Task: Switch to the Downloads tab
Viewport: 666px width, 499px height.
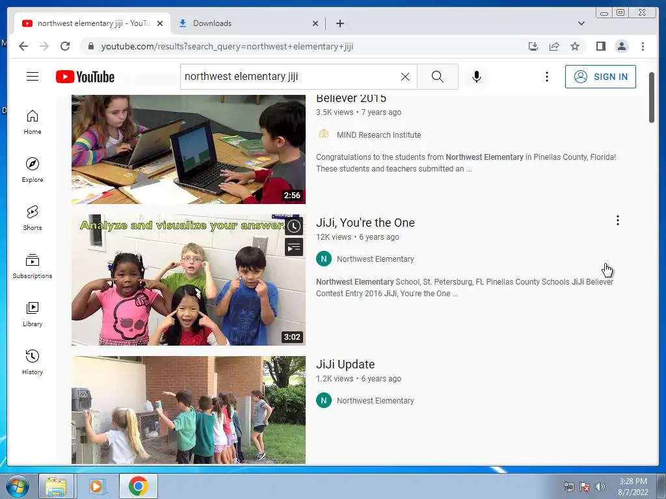Action: tap(248, 23)
